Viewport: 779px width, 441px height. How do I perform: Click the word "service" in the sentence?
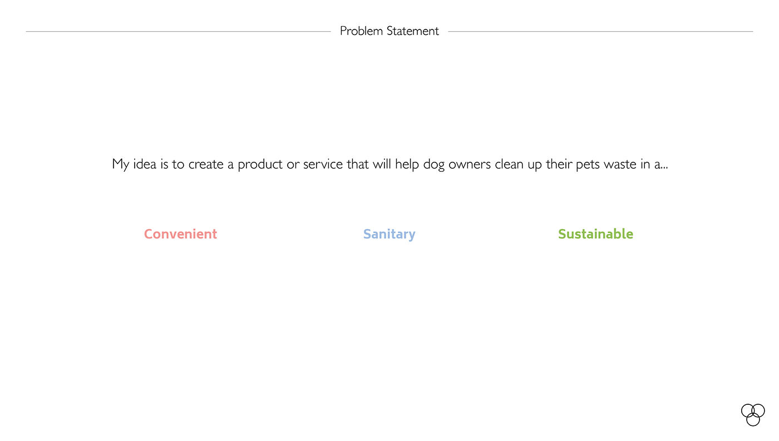point(323,165)
